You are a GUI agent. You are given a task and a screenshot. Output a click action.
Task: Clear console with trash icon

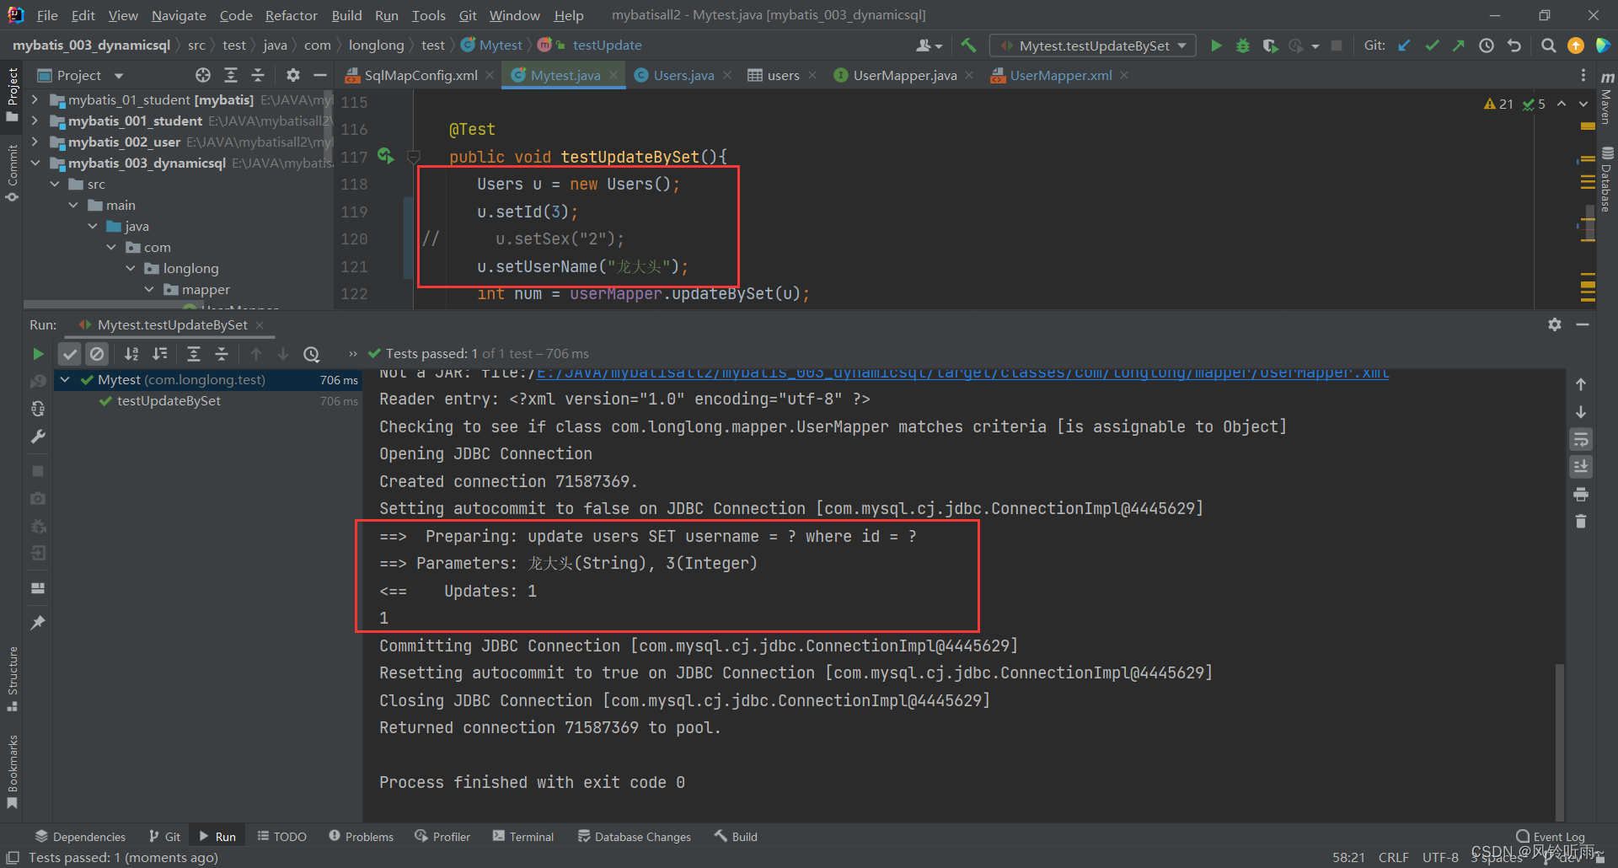(x=1581, y=522)
